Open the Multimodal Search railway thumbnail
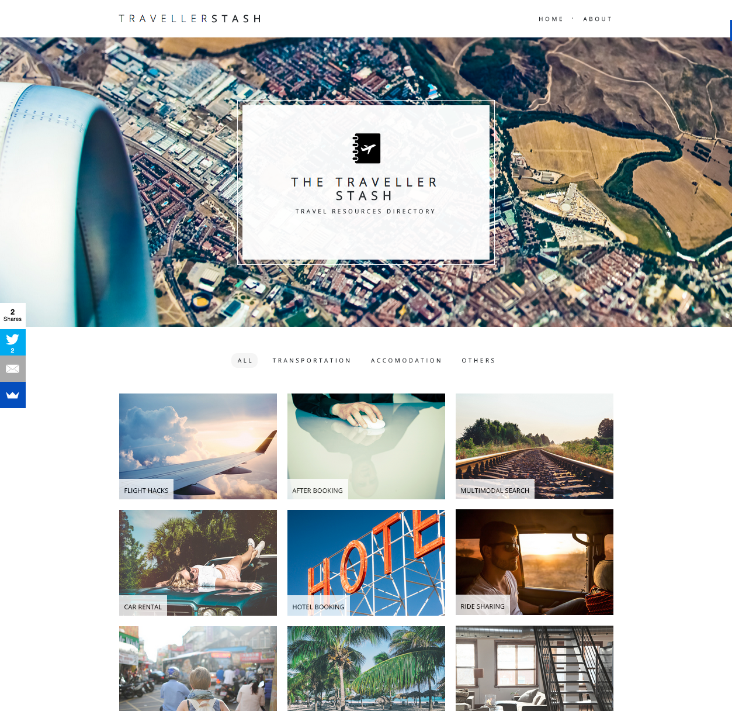732x711 pixels. (535, 446)
